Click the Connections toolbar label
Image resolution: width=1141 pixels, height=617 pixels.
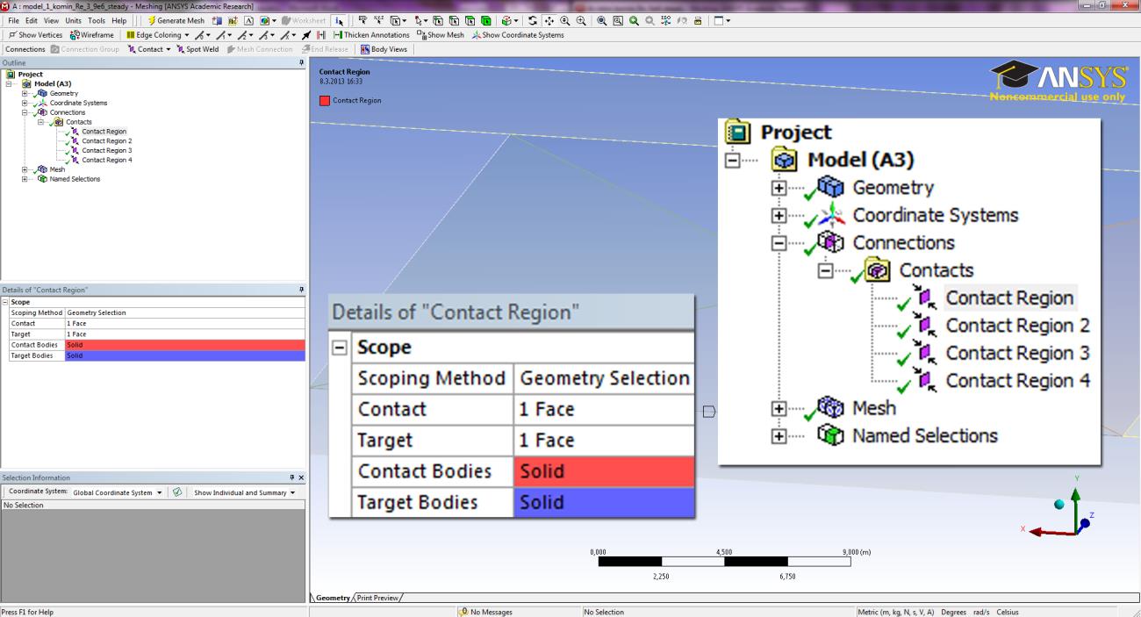(25, 49)
